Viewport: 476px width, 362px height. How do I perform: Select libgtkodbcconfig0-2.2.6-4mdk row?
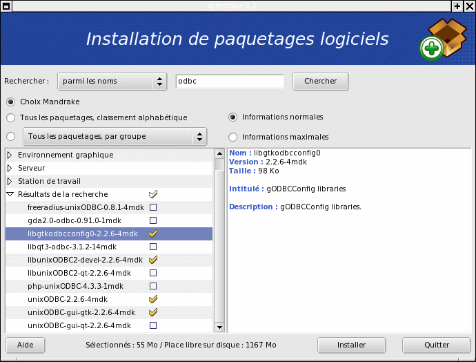pos(109,234)
